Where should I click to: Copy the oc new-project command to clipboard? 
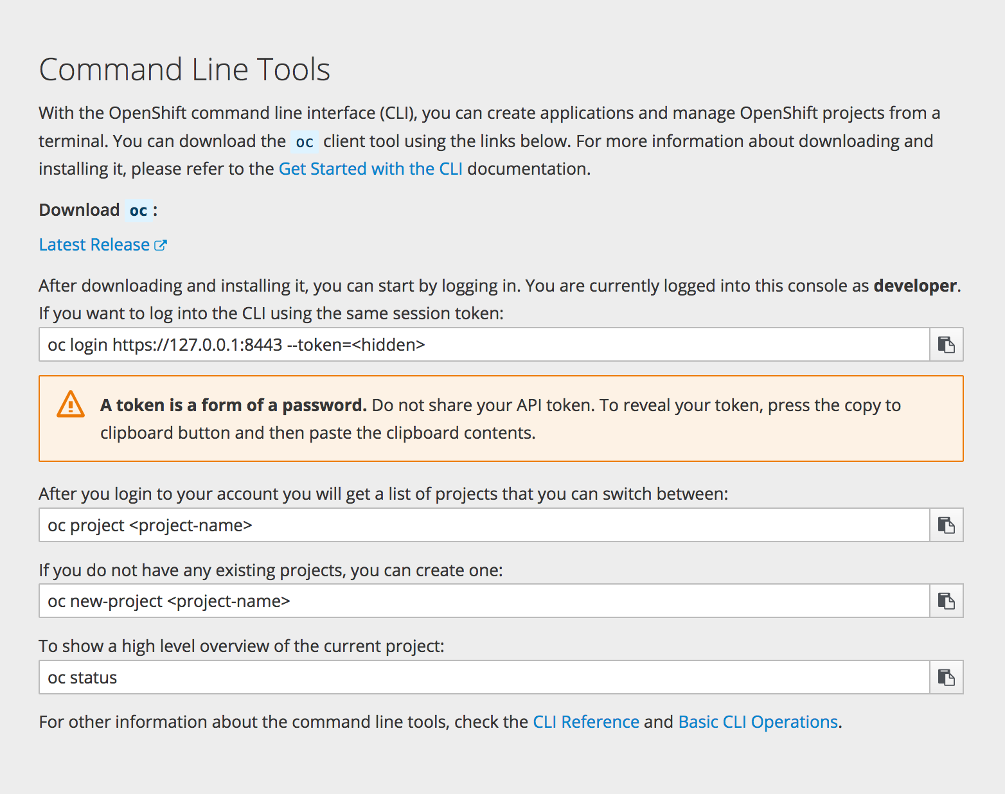[947, 601]
